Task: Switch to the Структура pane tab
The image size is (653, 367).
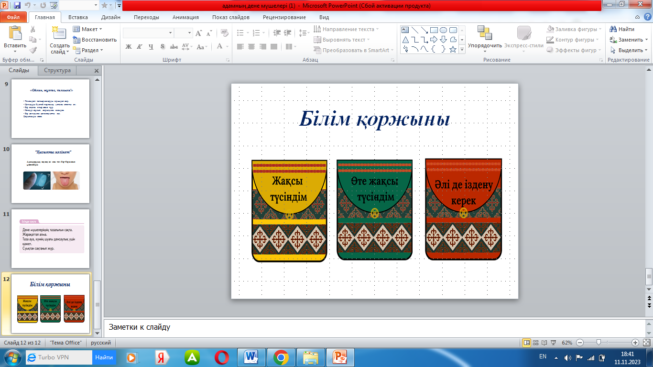Action: (57, 70)
